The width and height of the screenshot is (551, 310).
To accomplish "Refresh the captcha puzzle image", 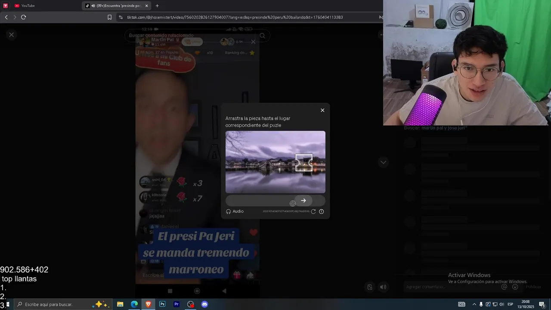I will [x=313, y=211].
